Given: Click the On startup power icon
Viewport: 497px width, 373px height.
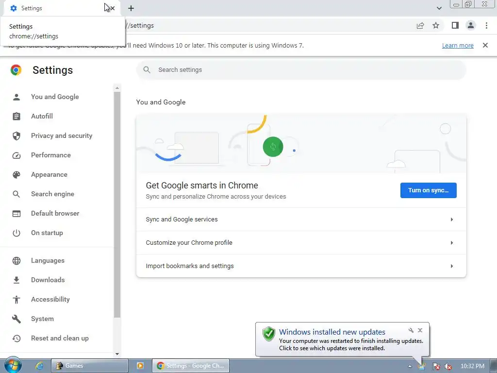Looking at the screenshot, I should (16, 233).
